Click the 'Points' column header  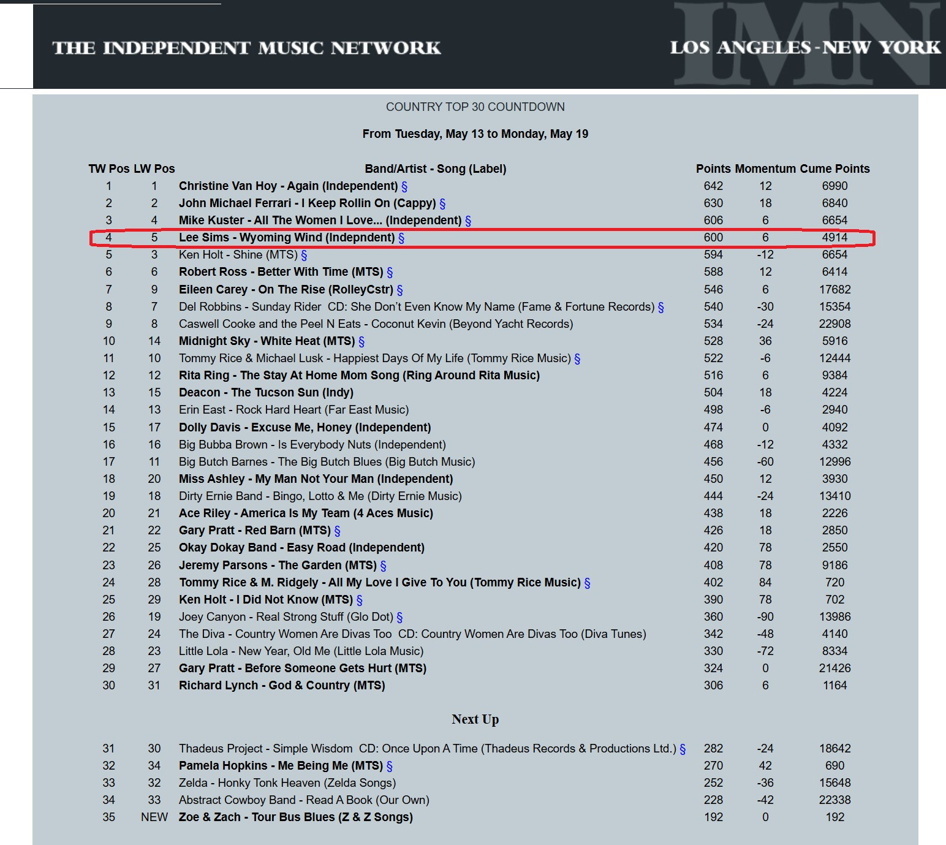point(713,169)
